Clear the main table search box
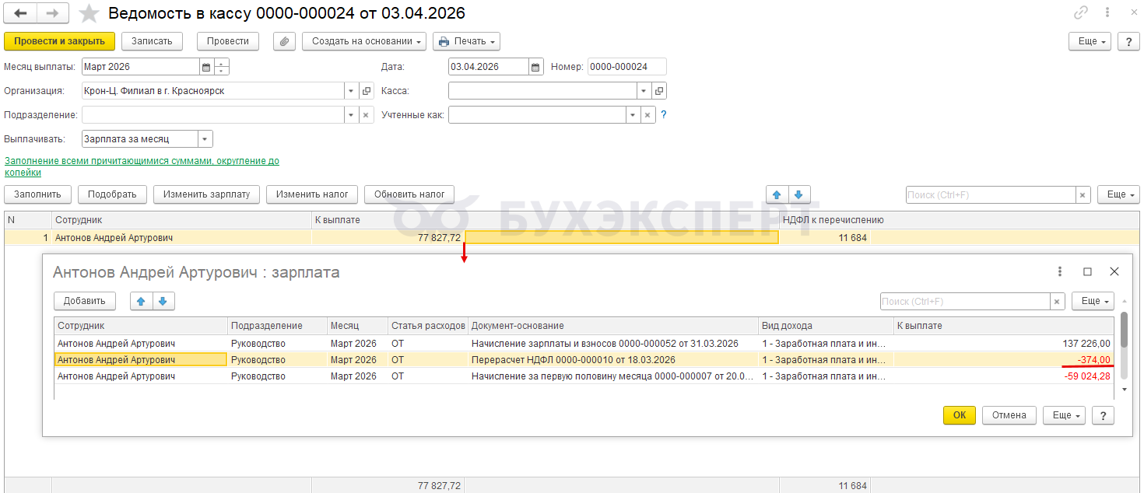The height and width of the screenshot is (493, 1144). pyautogui.click(x=1083, y=194)
